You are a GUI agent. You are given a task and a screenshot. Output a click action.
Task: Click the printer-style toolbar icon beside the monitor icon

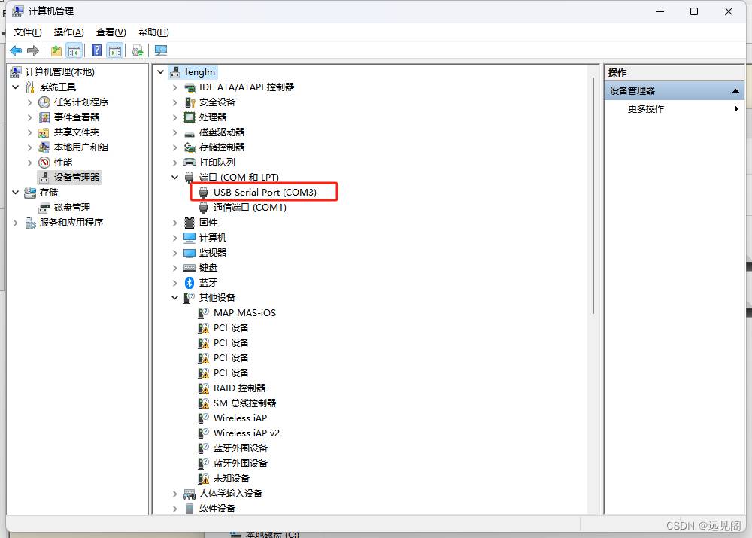138,50
